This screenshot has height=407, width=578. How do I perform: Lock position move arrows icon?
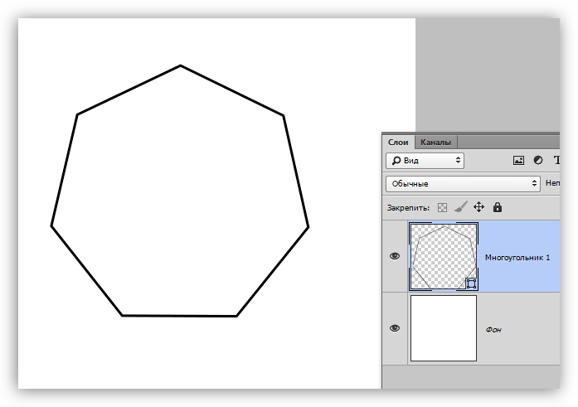point(478,207)
